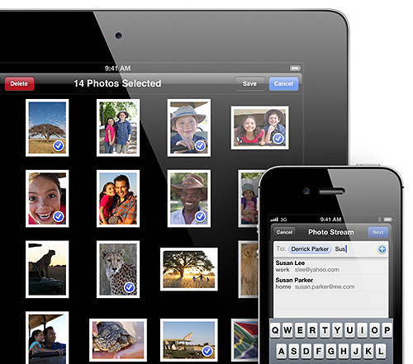Viewport: 413px width, 364px height.
Task: Tap the I key on iPhone keyboard
Action: coord(363,329)
